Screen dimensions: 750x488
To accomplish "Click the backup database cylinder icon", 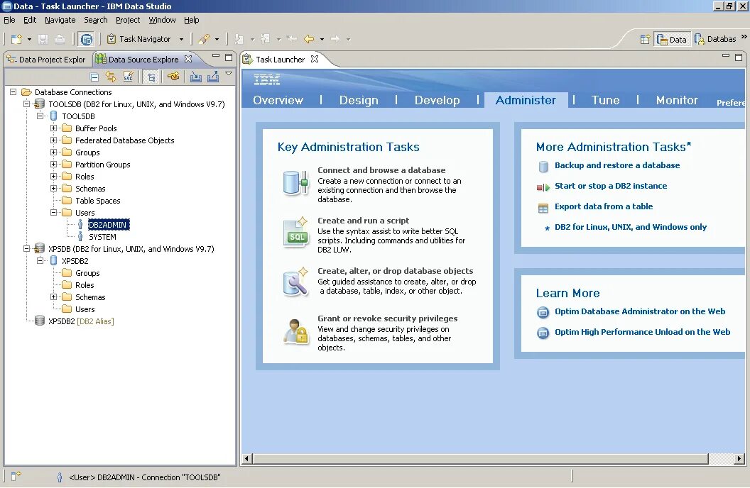I will click(543, 166).
